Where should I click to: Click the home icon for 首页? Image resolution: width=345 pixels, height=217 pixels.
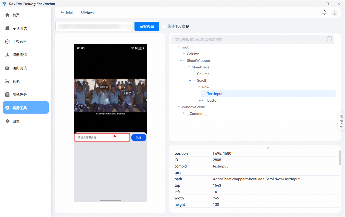pyautogui.click(x=7, y=15)
